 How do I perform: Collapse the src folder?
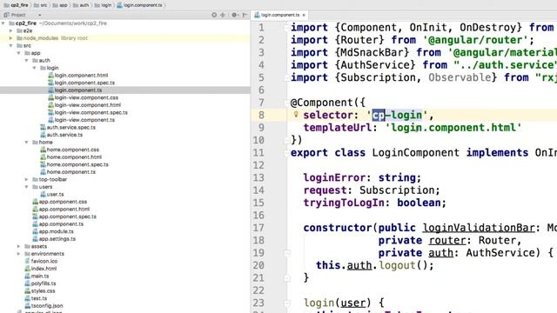pyautogui.click(x=11, y=45)
